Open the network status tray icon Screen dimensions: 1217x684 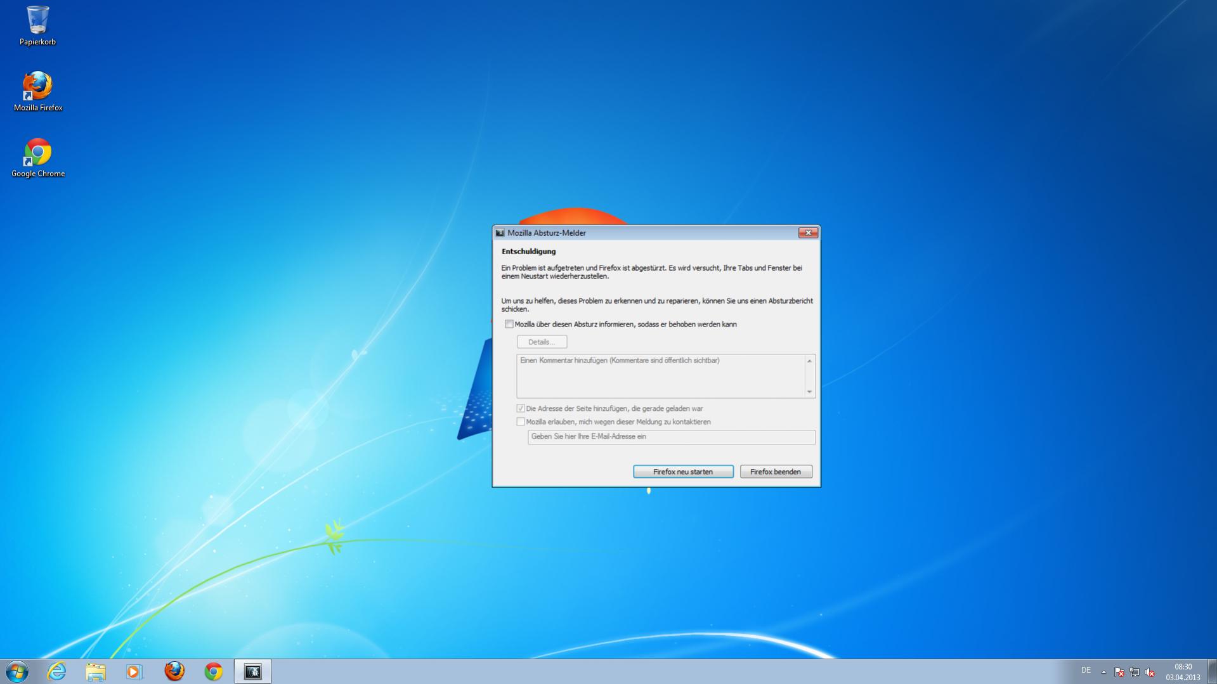(x=1135, y=672)
